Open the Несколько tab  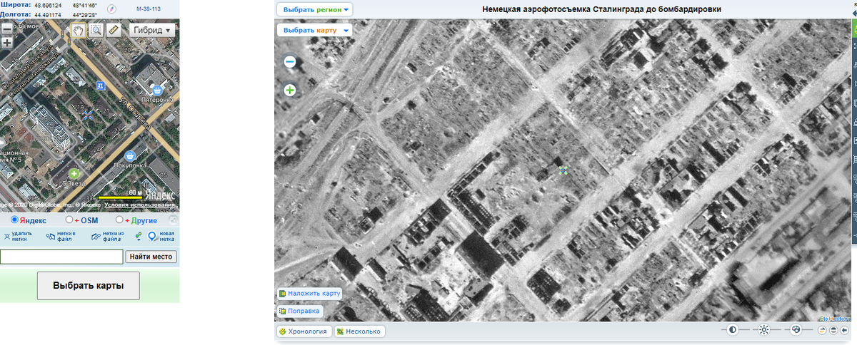pos(360,331)
